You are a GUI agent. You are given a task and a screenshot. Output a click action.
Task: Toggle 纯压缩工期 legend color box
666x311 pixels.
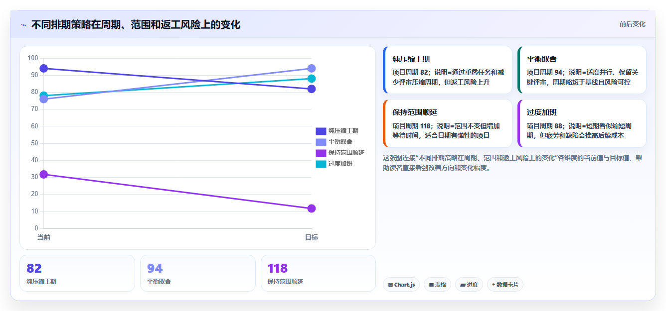(321, 131)
